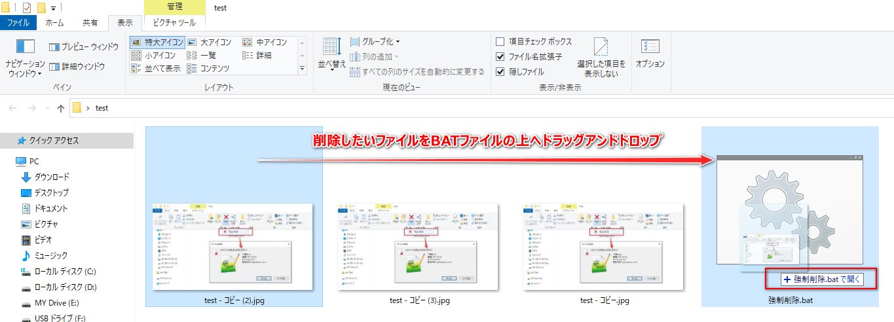Select 詳細 layout
The image size is (894, 322).
pyautogui.click(x=257, y=55)
